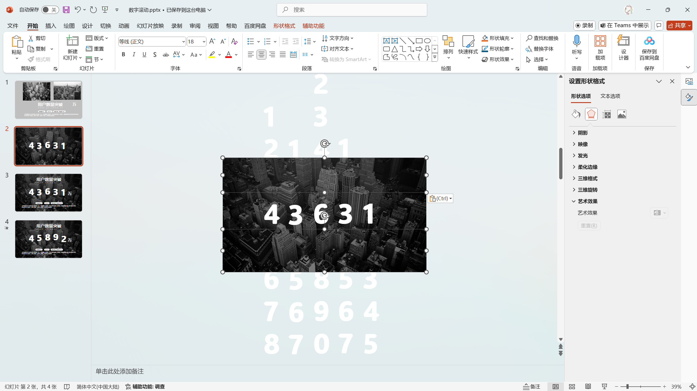Click the text shadow S icon
The height and width of the screenshot is (391, 697).
pos(155,55)
